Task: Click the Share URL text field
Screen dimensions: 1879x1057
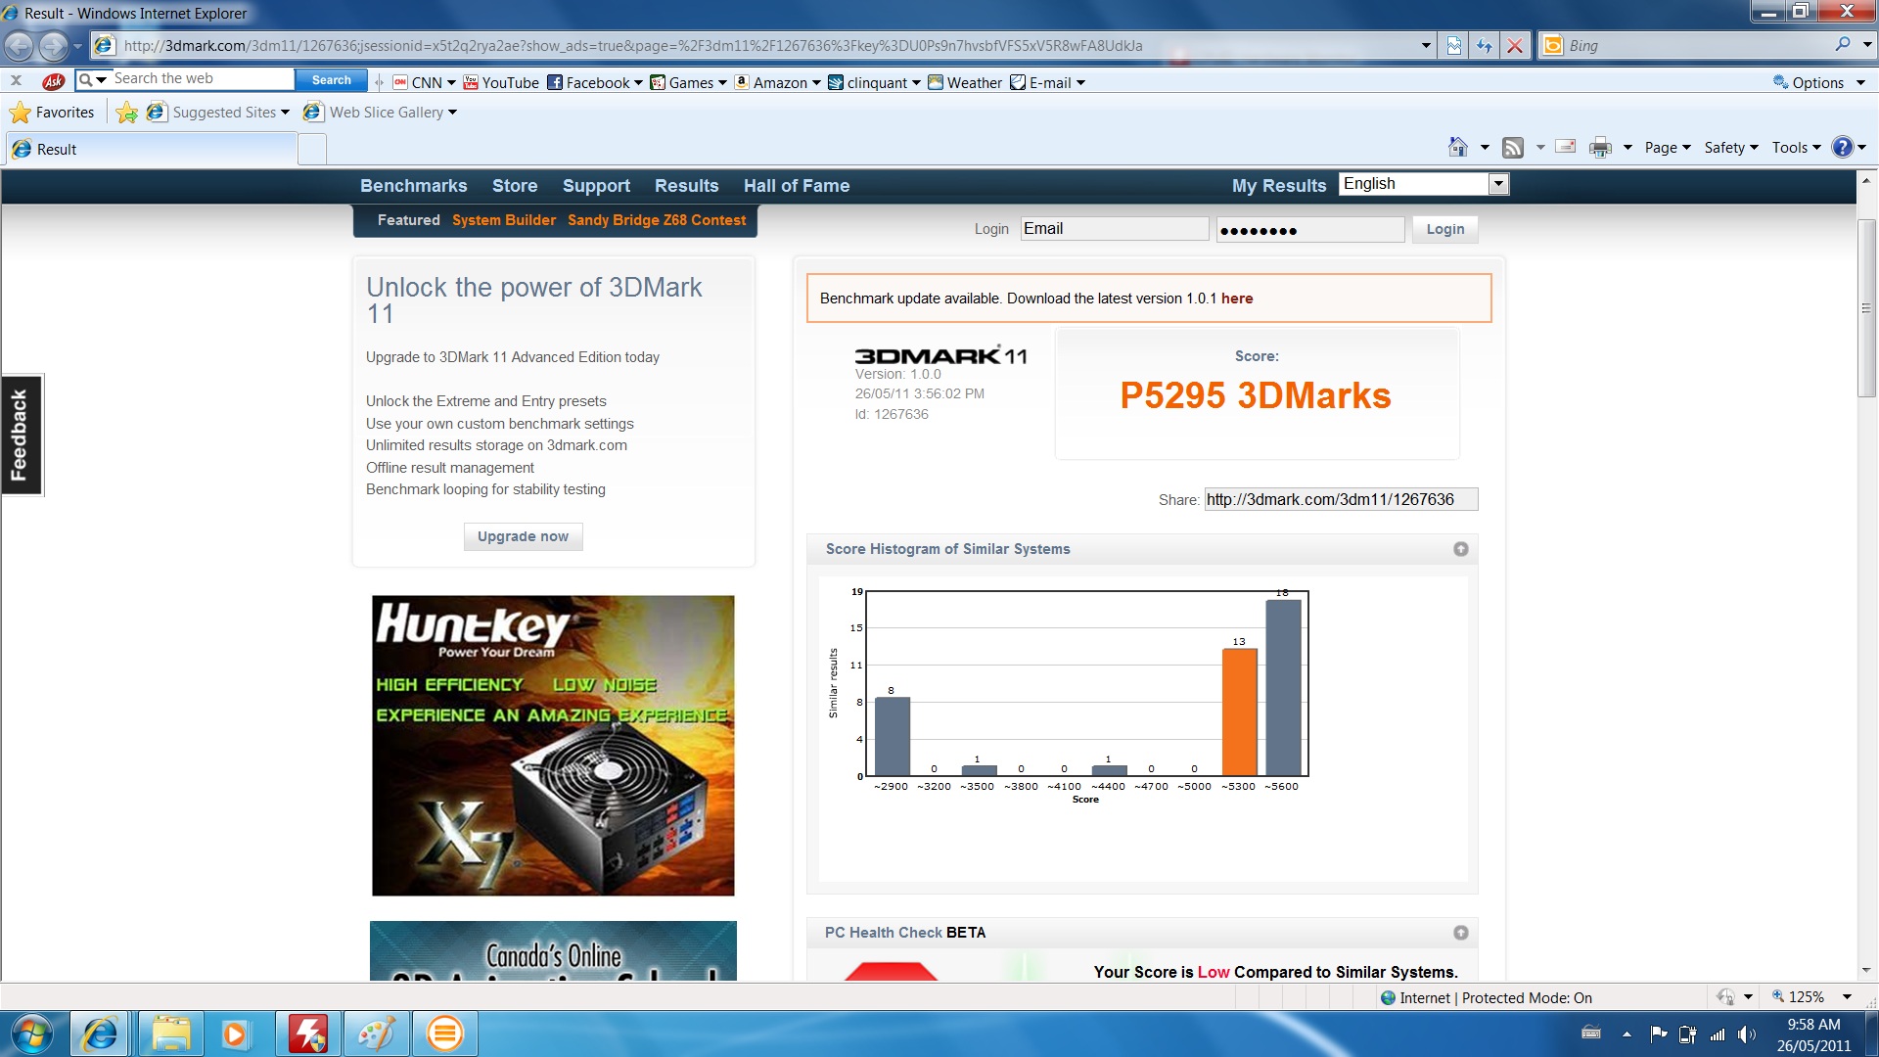Action: coord(1341,499)
